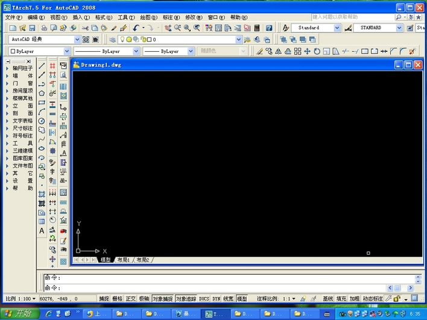Switch to the 布局1 layout tab
The width and height of the screenshot is (427, 320).
pos(123,260)
